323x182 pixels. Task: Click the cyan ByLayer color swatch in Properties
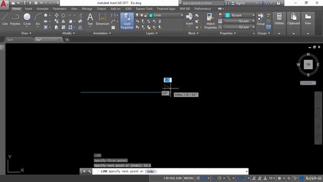click(228, 15)
